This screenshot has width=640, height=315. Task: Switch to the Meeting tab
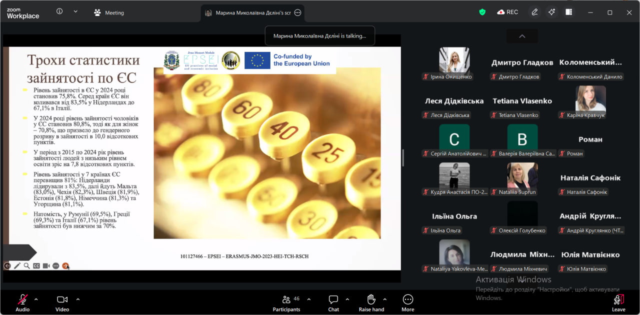109,12
